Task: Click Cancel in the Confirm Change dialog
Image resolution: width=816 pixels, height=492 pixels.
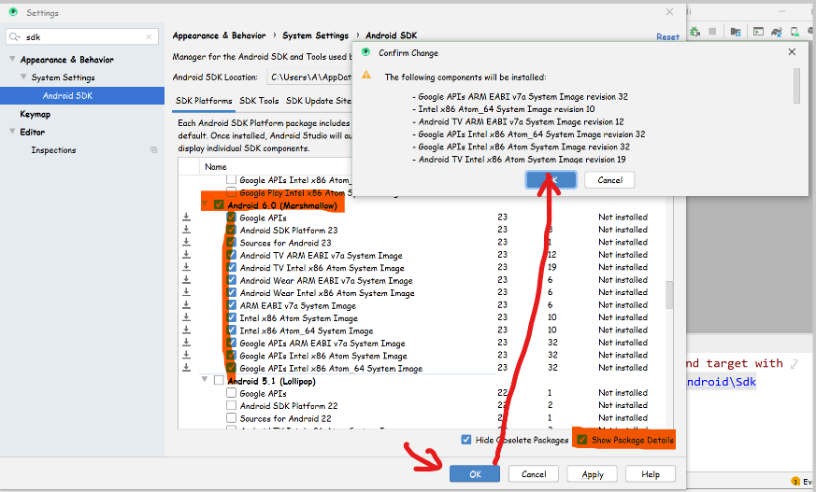Action: point(609,180)
